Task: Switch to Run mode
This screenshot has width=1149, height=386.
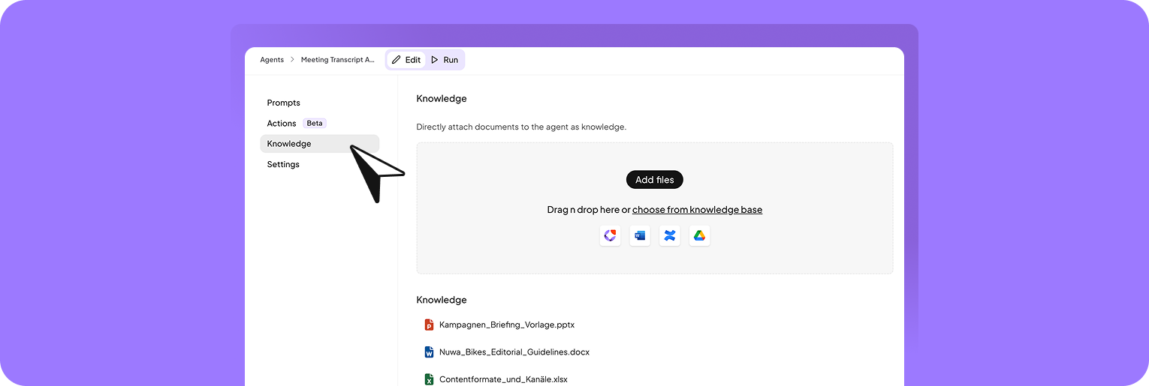Action: [x=445, y=60]
